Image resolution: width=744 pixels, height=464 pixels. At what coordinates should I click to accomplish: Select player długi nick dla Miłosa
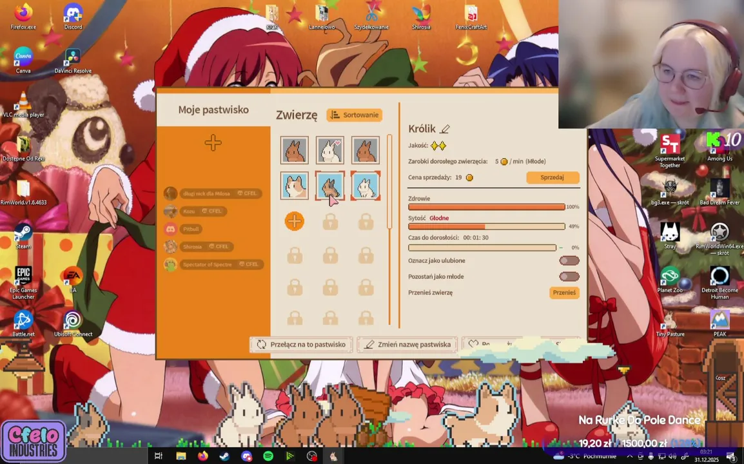coord(213,193)
